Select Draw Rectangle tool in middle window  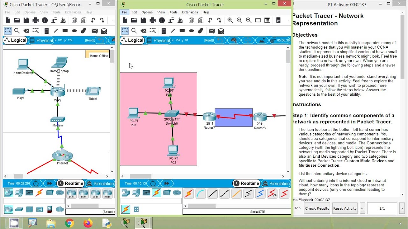[x=182, y=31]
